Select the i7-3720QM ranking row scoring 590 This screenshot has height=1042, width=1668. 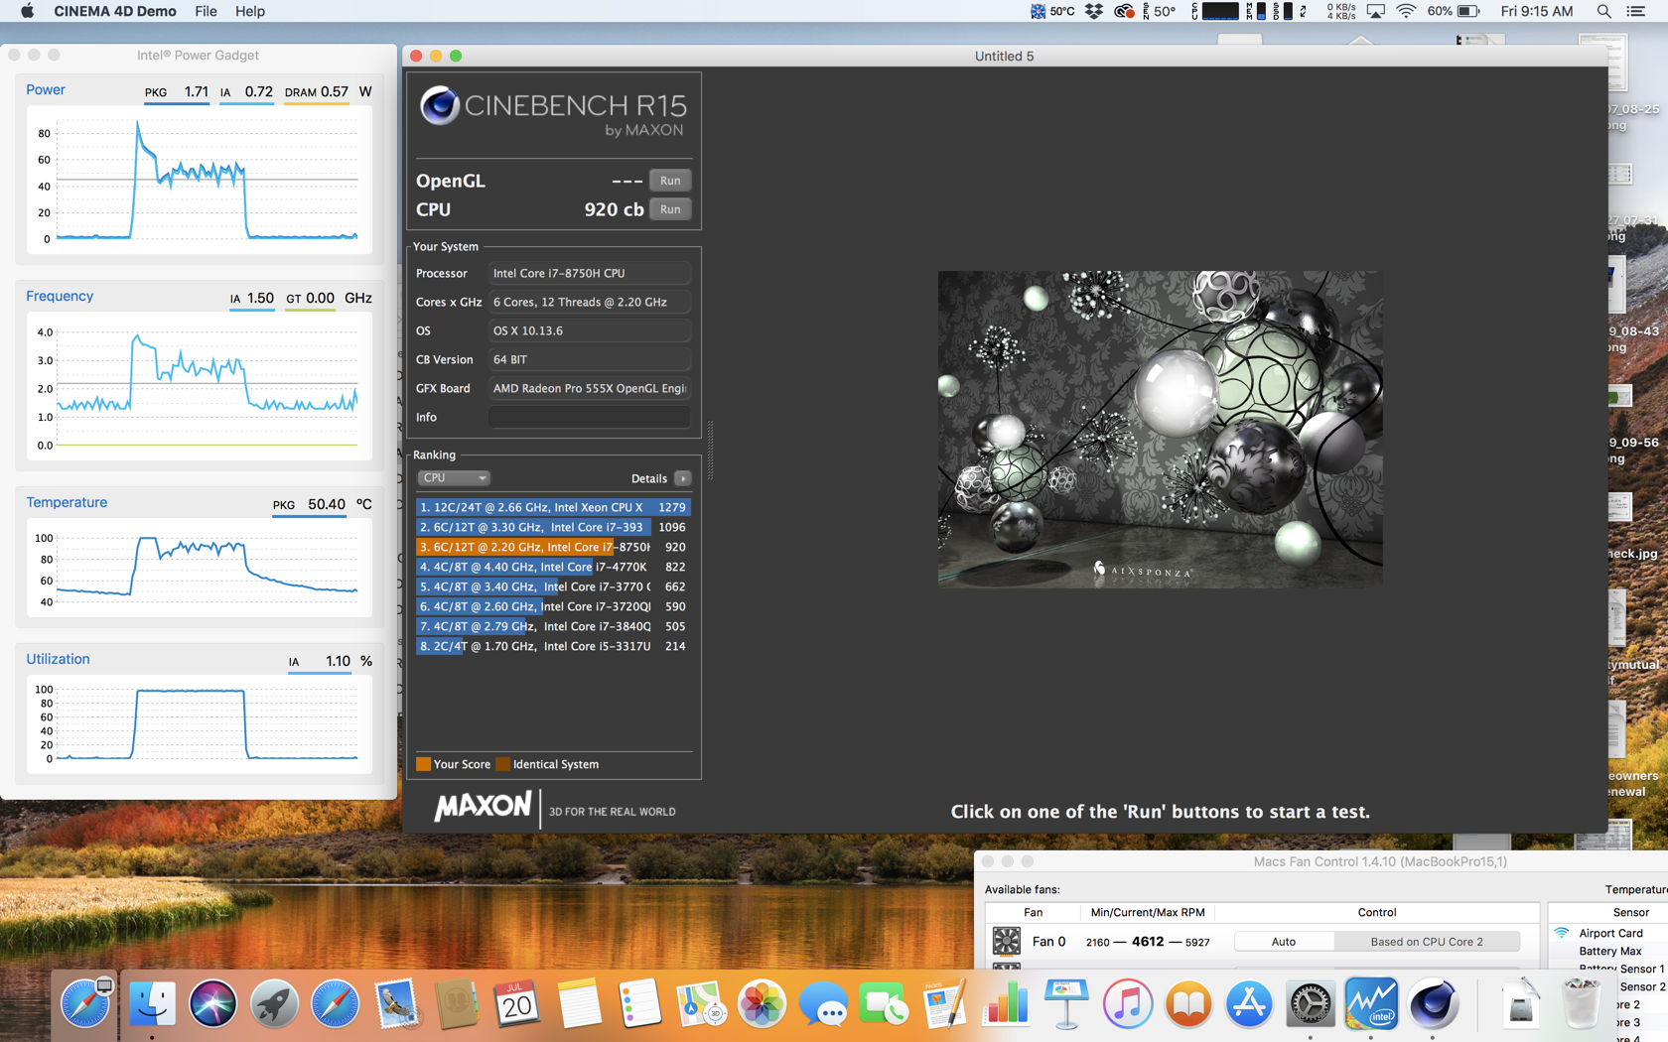click(x=552, y=606)
